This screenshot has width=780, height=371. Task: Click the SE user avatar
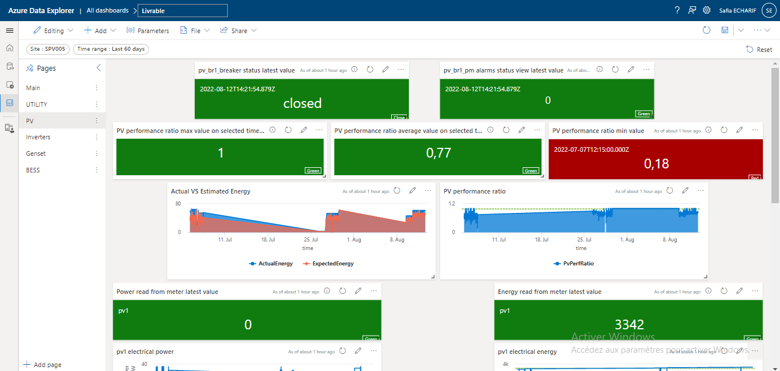tap(769, 10)
